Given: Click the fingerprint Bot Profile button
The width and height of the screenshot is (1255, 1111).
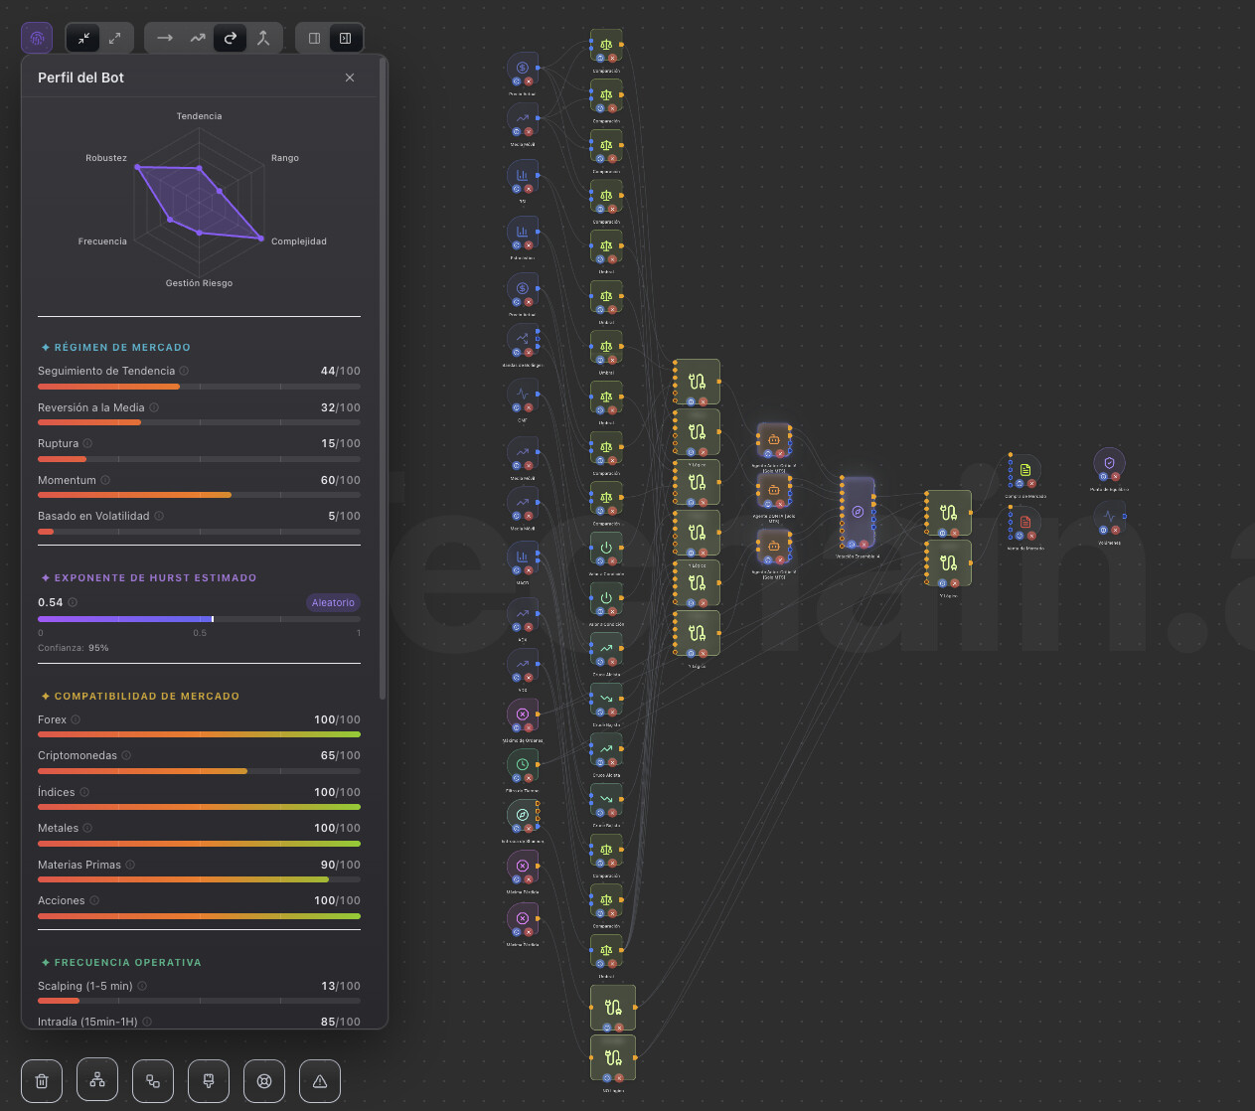Looking at the screenshot, I should (x=37, y=39).
